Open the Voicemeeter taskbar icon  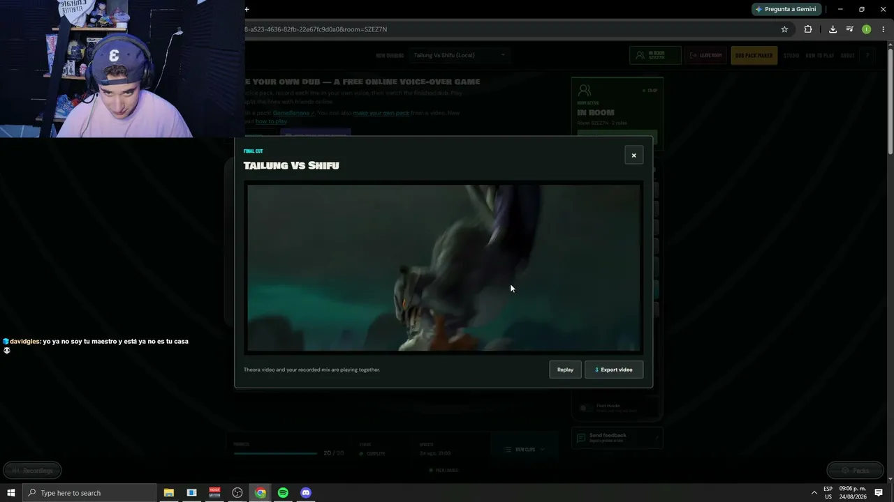pos(214,493)
